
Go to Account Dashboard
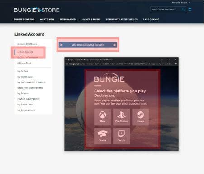[27, 44]
